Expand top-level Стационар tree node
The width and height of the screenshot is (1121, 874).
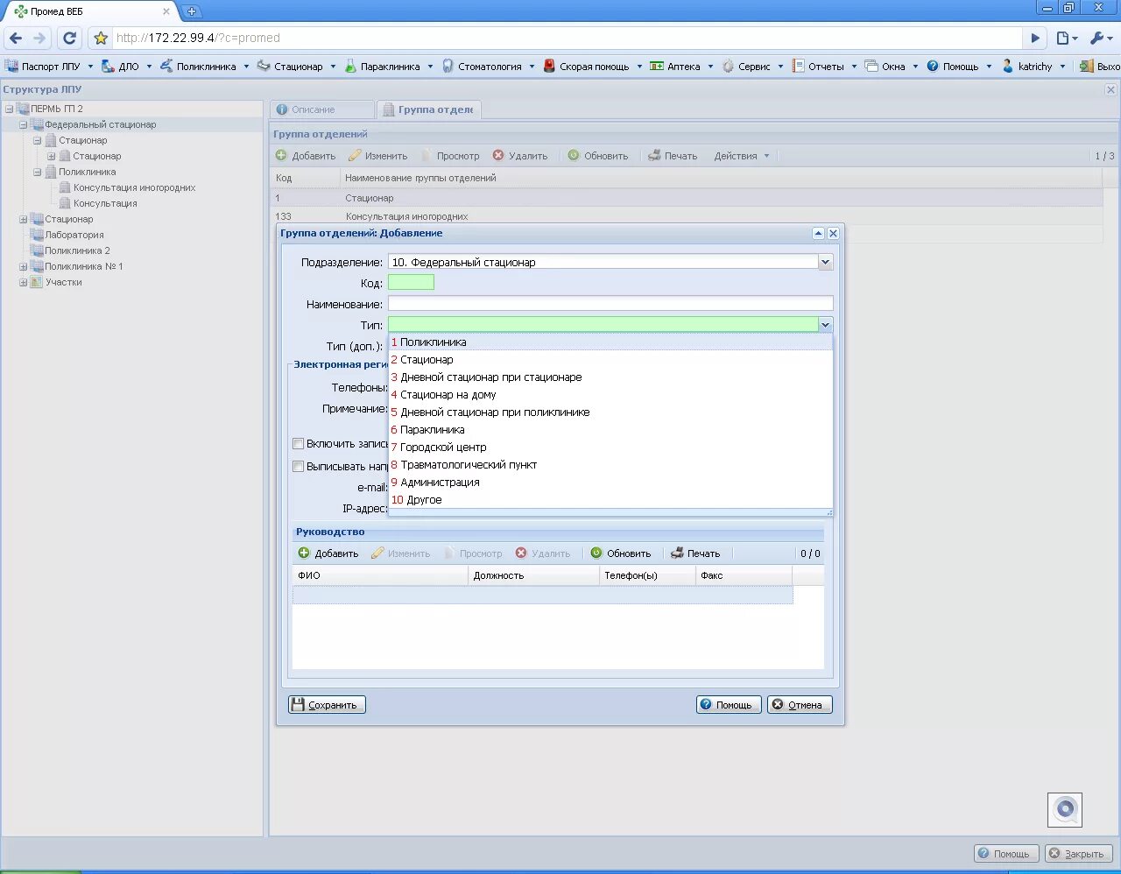click(x=23, y=219)
